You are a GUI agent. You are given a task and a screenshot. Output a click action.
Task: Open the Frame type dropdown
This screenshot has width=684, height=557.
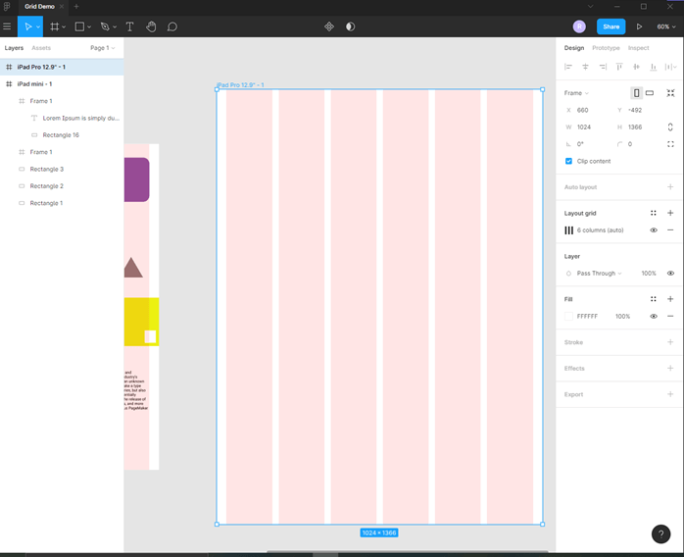click(576, 93)
